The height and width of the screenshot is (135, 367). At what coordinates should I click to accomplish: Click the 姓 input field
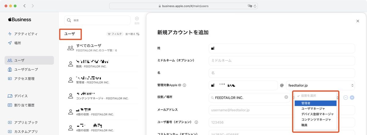(282, 48)
